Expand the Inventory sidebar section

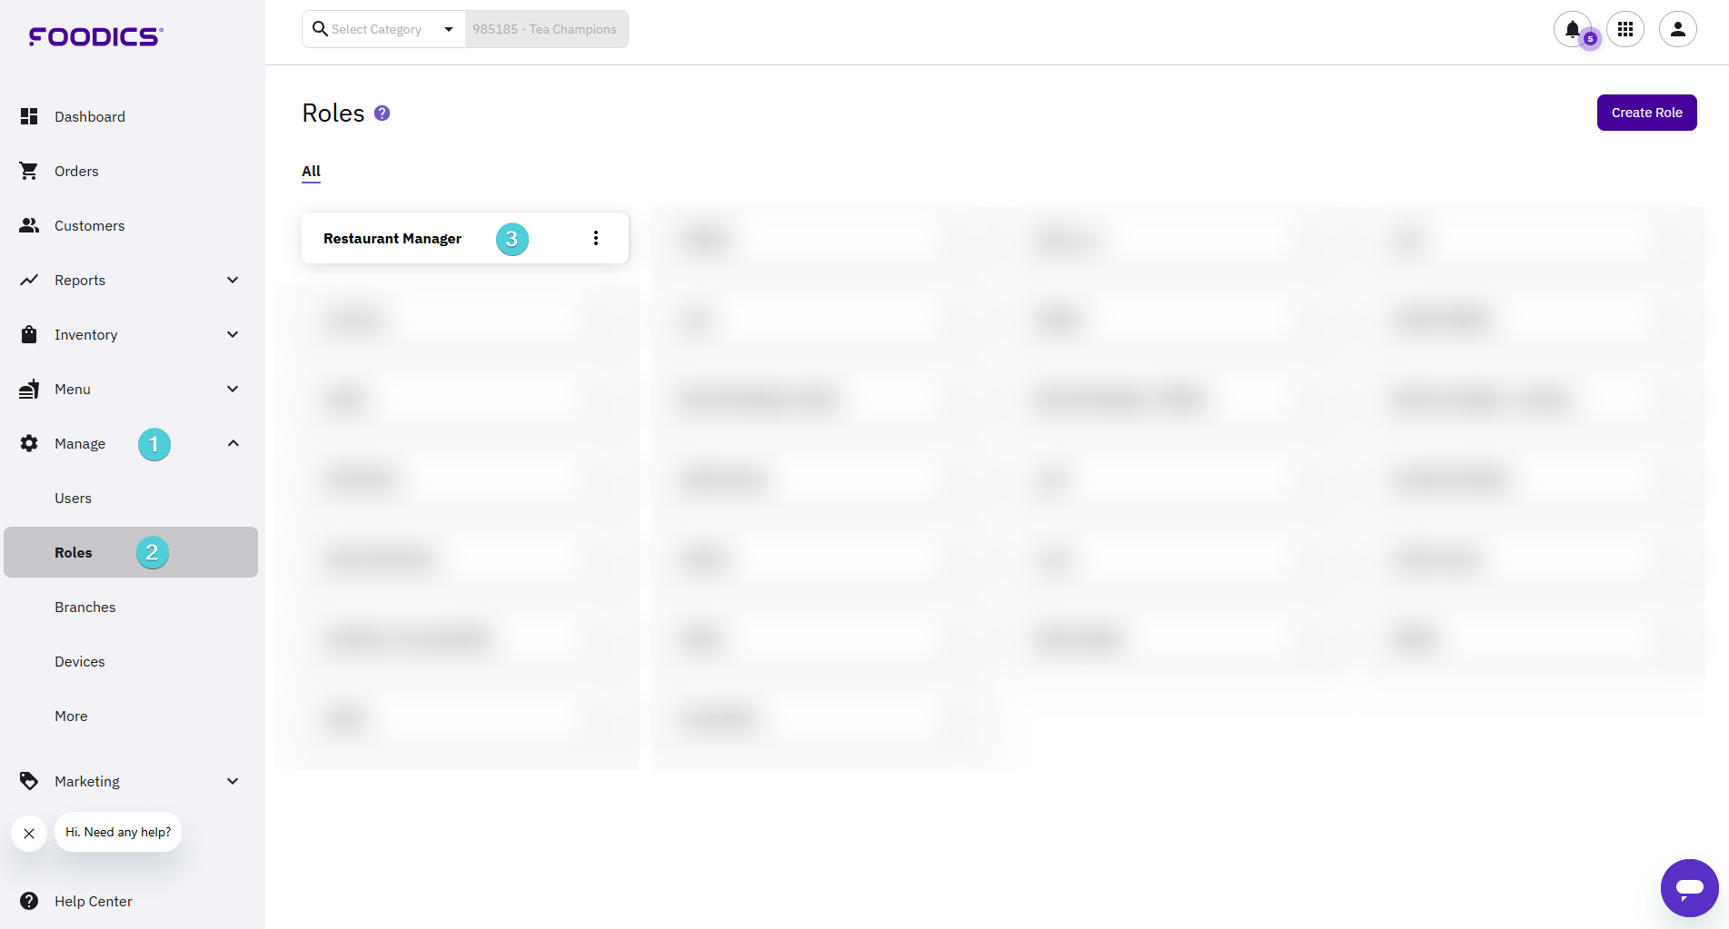click(233, 334)
